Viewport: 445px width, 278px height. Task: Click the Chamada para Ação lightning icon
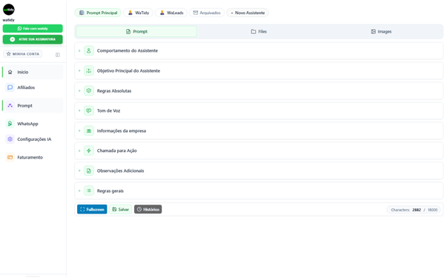pos(89,150)
